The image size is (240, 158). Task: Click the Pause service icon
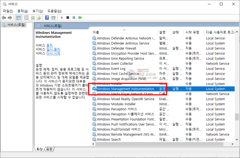click(74, 18)
